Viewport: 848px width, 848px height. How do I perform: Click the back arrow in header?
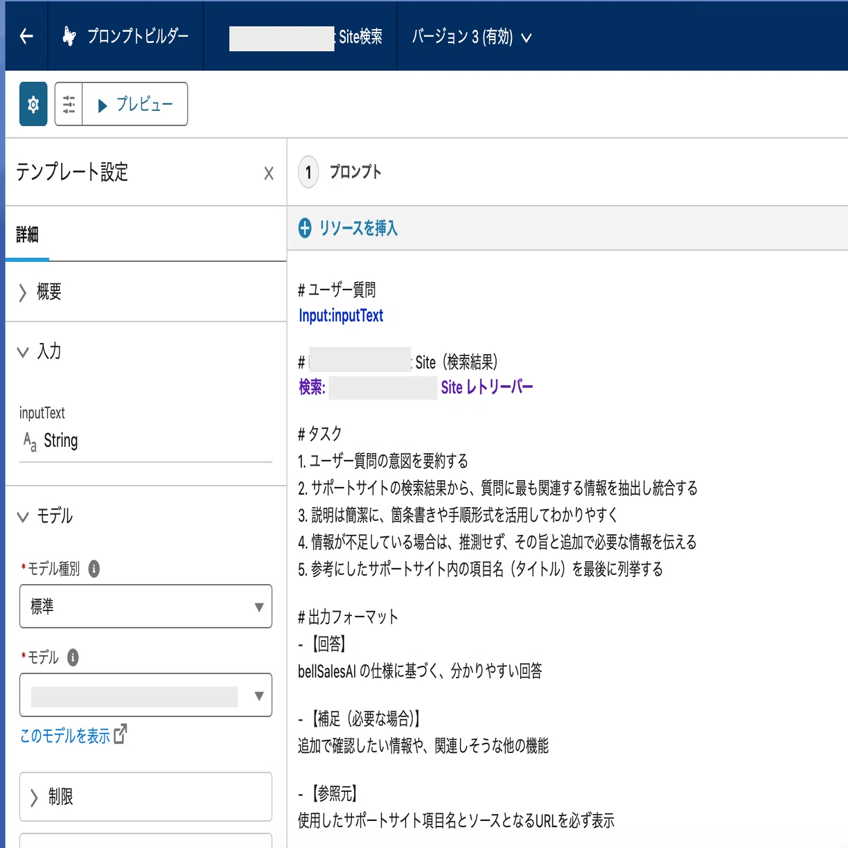(x=26, y=36)
